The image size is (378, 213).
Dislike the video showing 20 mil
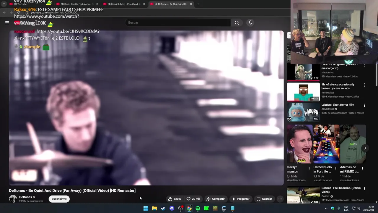193,199
